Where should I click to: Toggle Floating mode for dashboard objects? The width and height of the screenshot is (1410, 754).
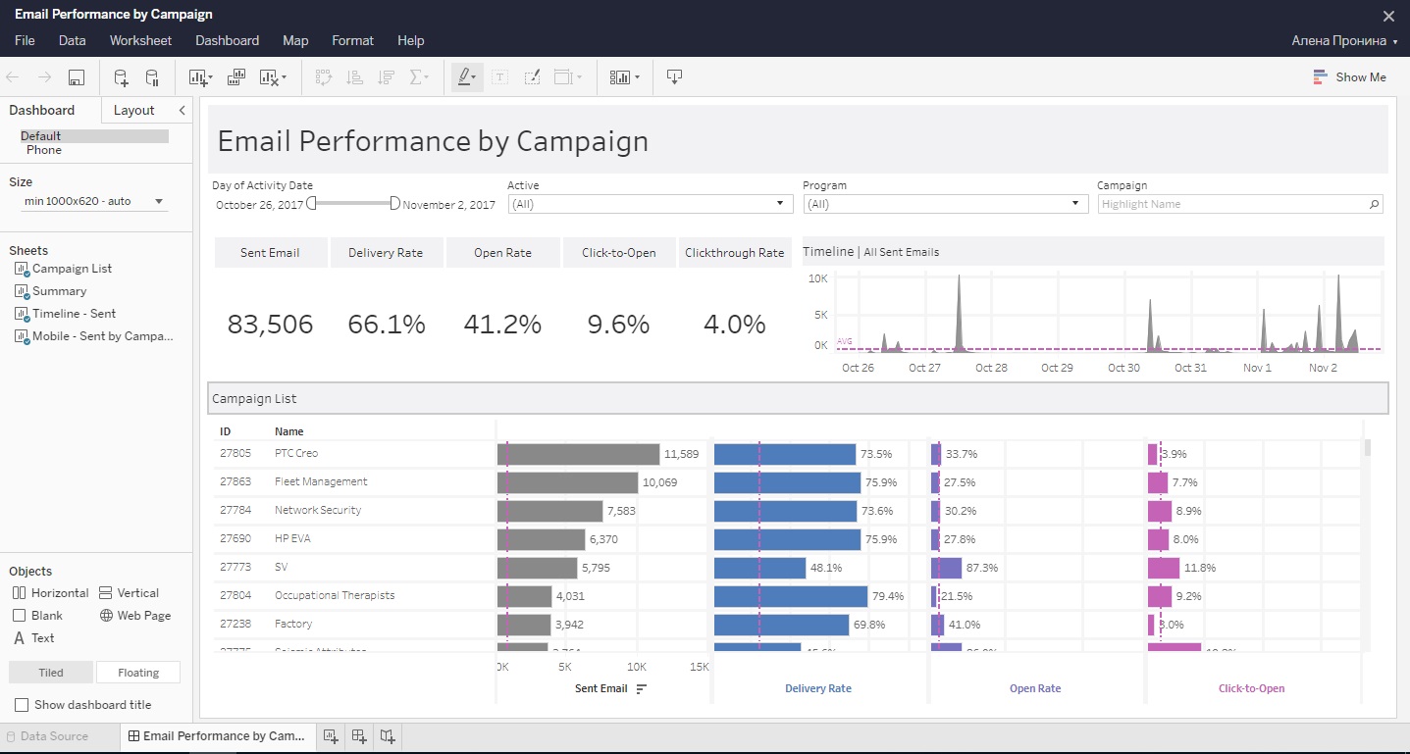coord(137,672)
